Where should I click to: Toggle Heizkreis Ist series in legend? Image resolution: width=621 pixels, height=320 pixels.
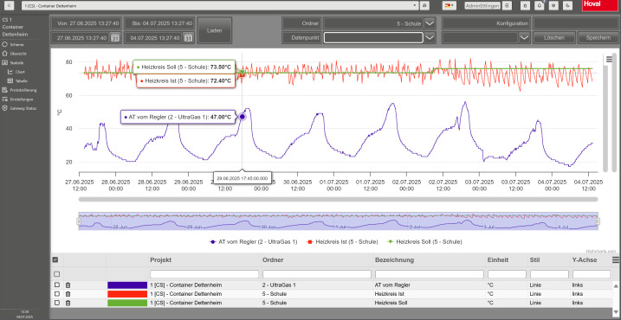[342, 241]
